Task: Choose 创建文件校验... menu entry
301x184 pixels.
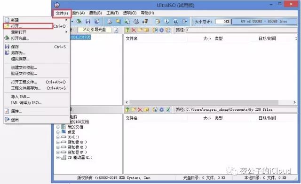Action: pos(36,67)
